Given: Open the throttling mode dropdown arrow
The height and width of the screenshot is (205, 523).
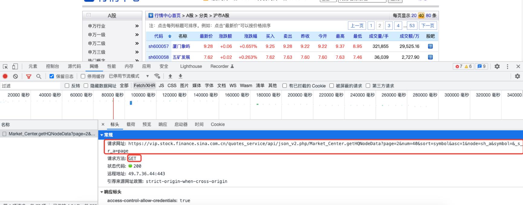Looking at the screenshot, I should (x=148, y=76).
